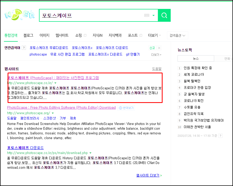Open the 검색옵션 dropdown
Image resolution: width=233 pixels, height=186 pixels.
177,35
